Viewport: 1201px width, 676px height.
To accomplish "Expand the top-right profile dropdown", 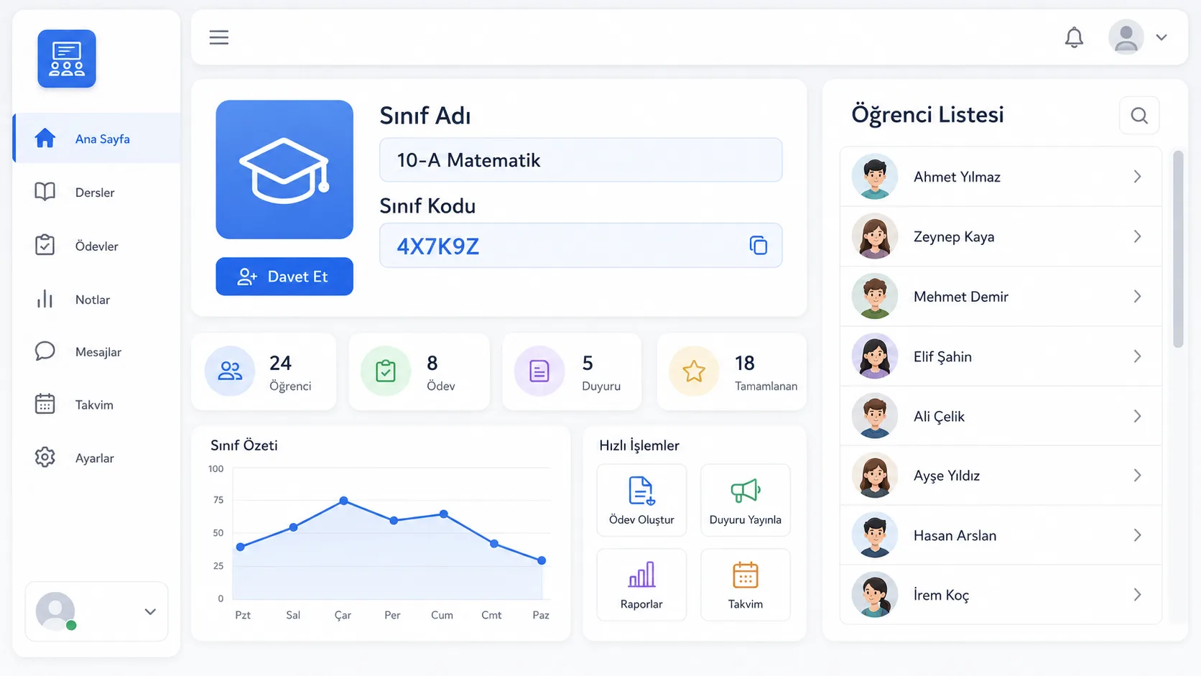I will pyautogui.click(x=1161, y=37).
